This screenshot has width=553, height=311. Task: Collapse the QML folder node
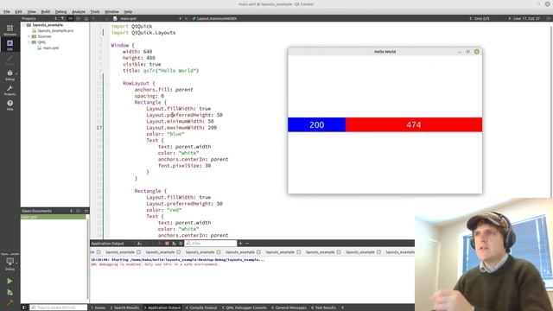point(29,42)
